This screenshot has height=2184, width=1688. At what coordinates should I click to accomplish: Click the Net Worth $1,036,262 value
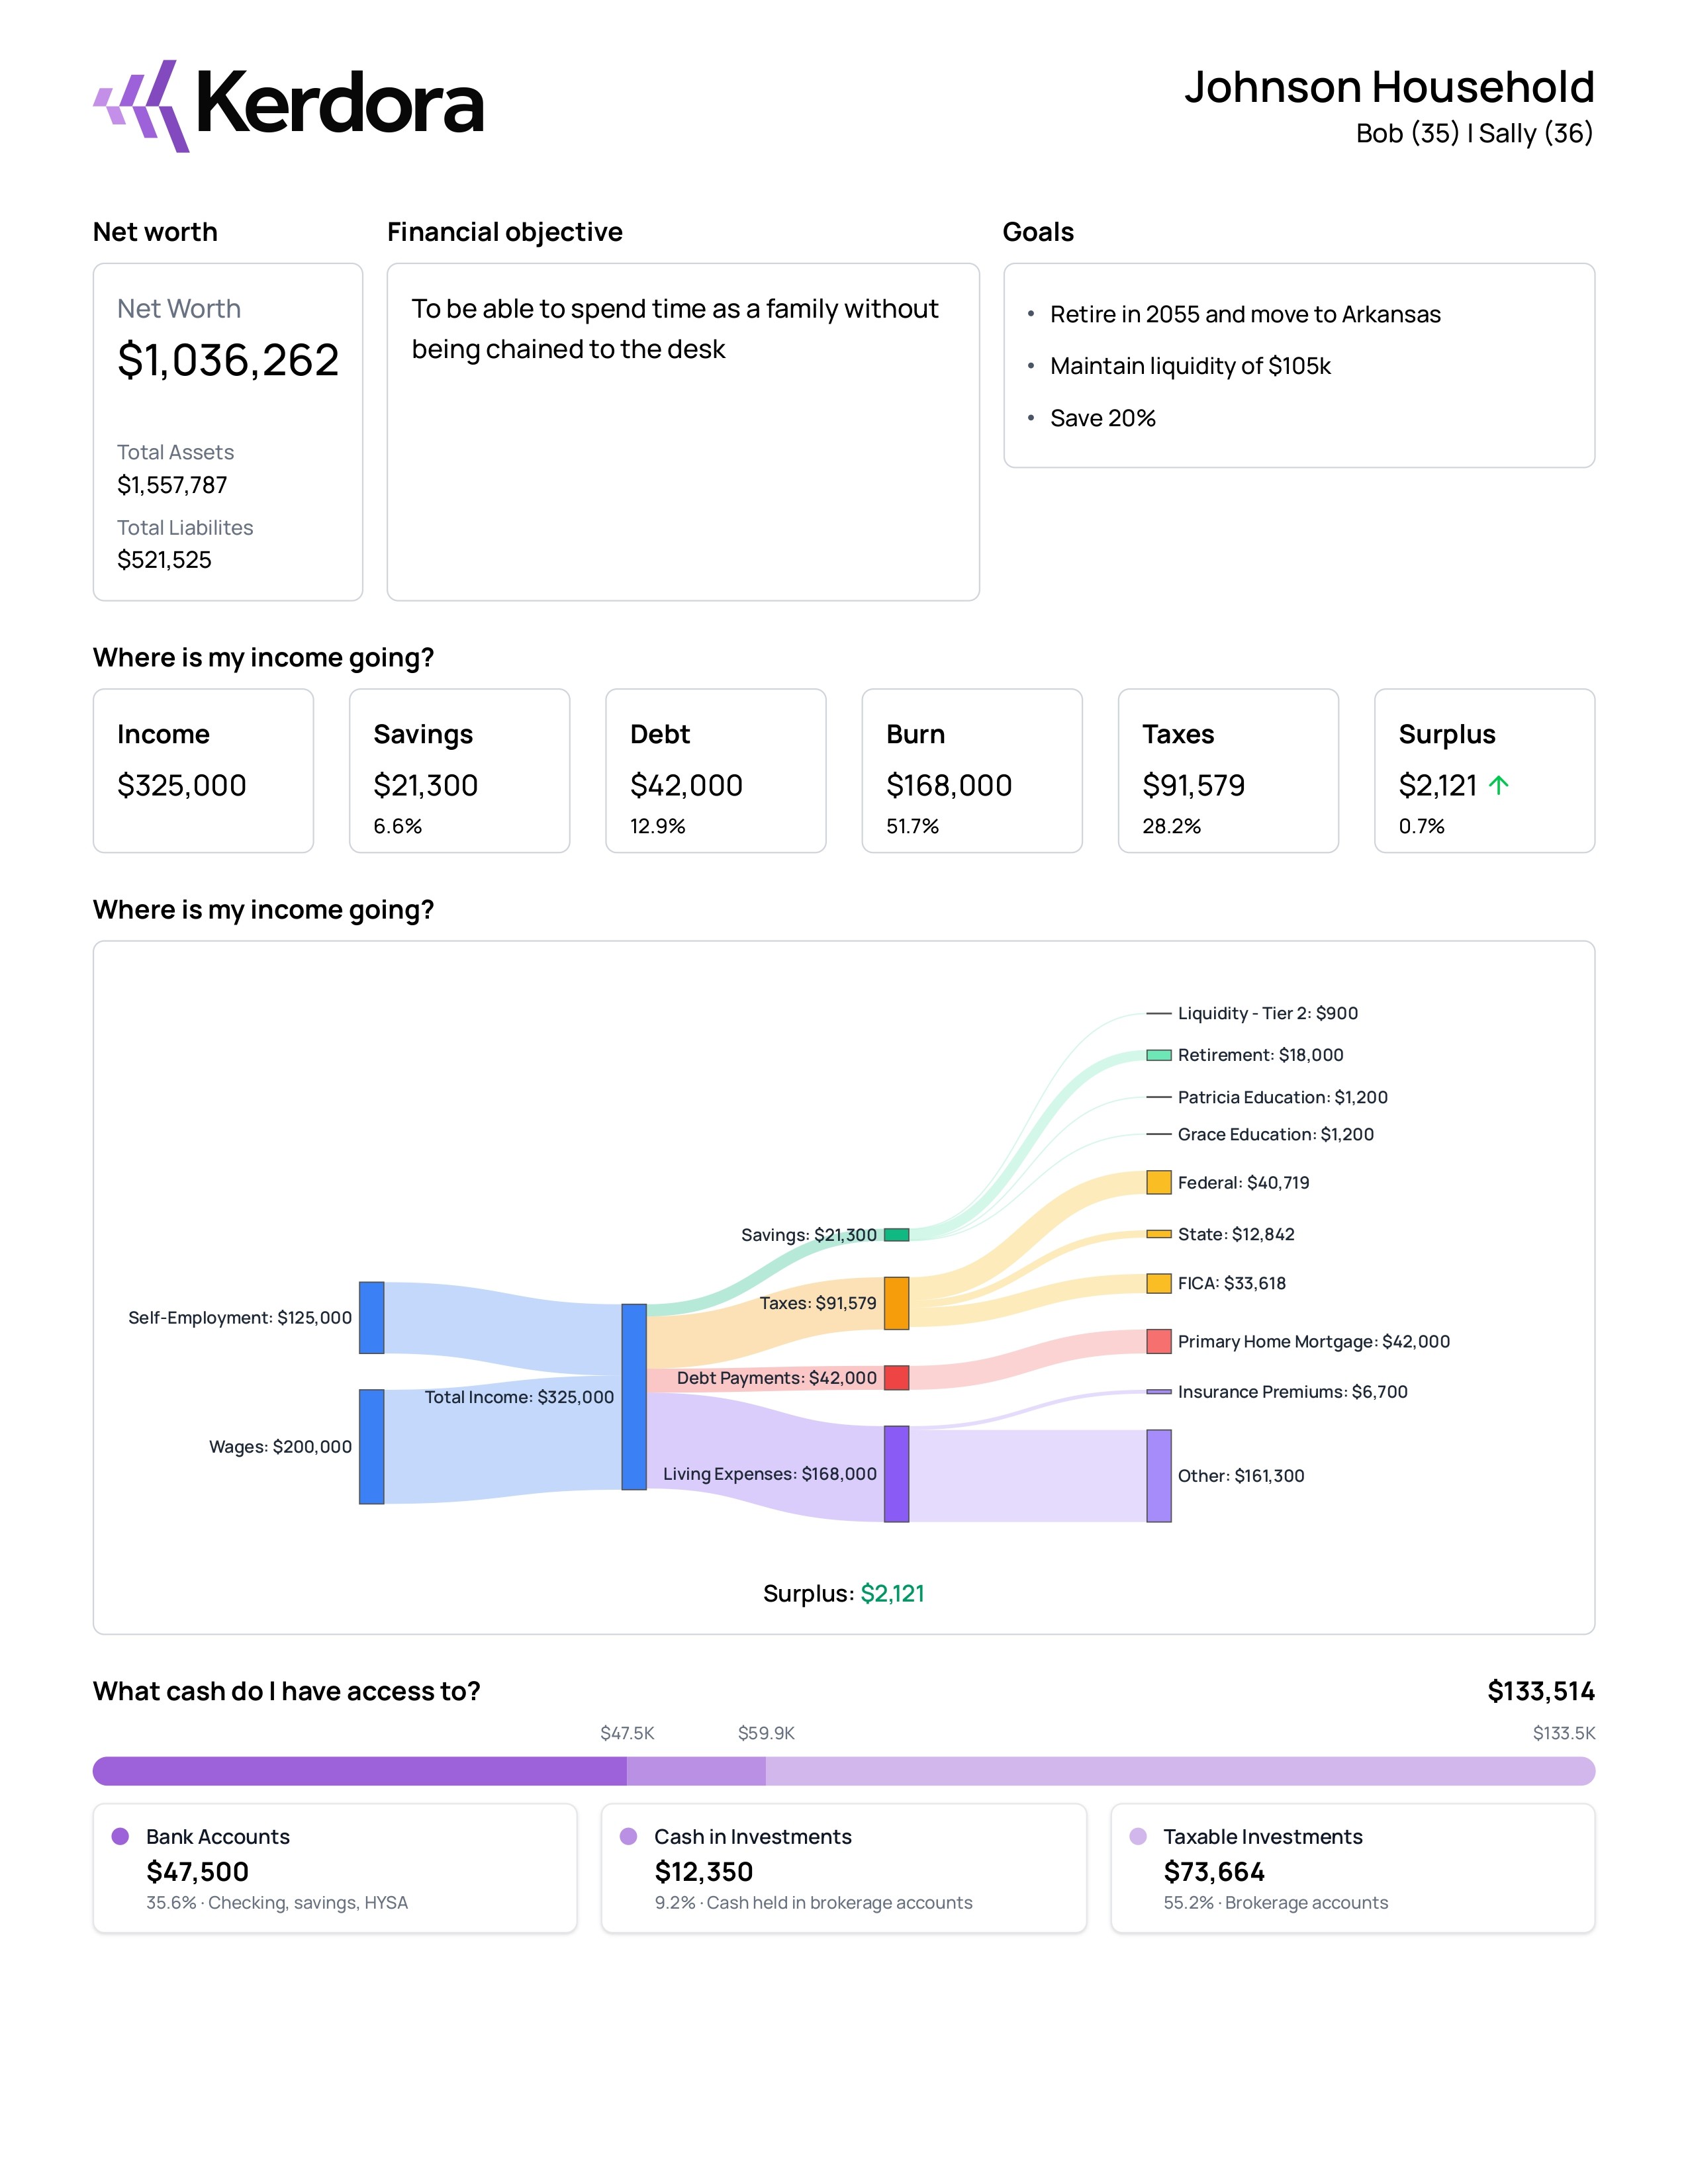(228, 360)
